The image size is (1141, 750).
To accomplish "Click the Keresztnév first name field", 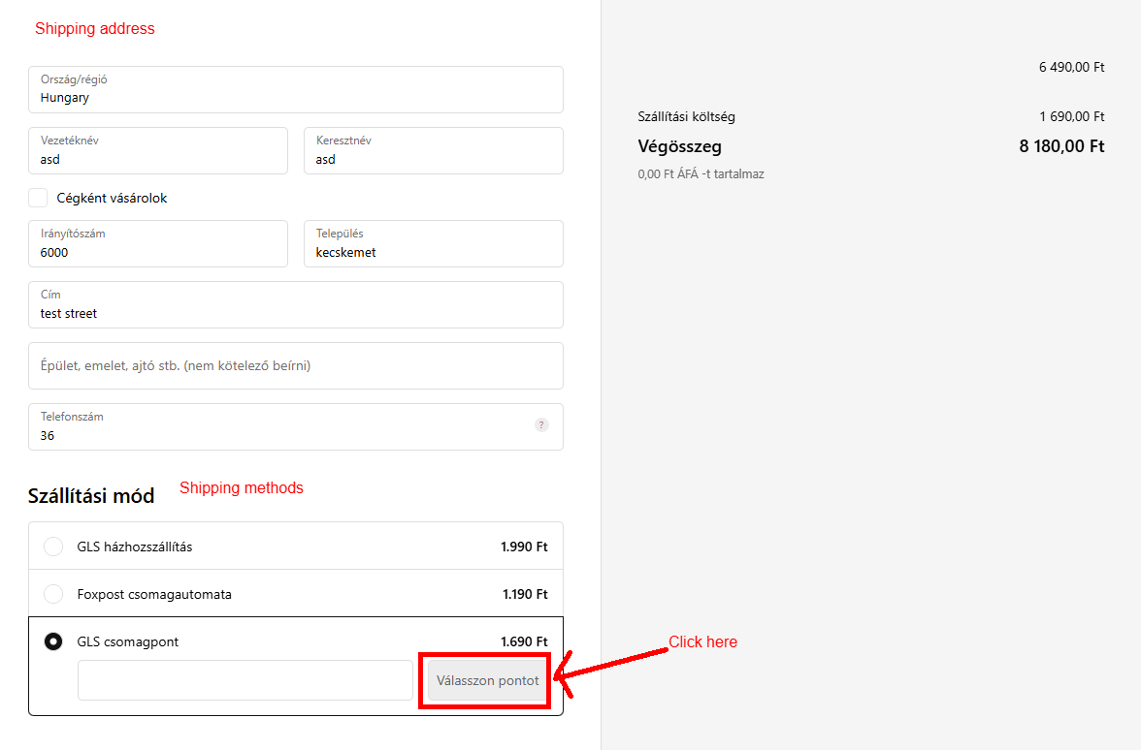I will pos(433,151).
